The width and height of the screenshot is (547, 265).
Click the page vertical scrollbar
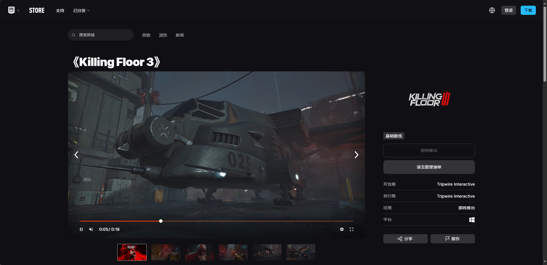pos(545,44)
